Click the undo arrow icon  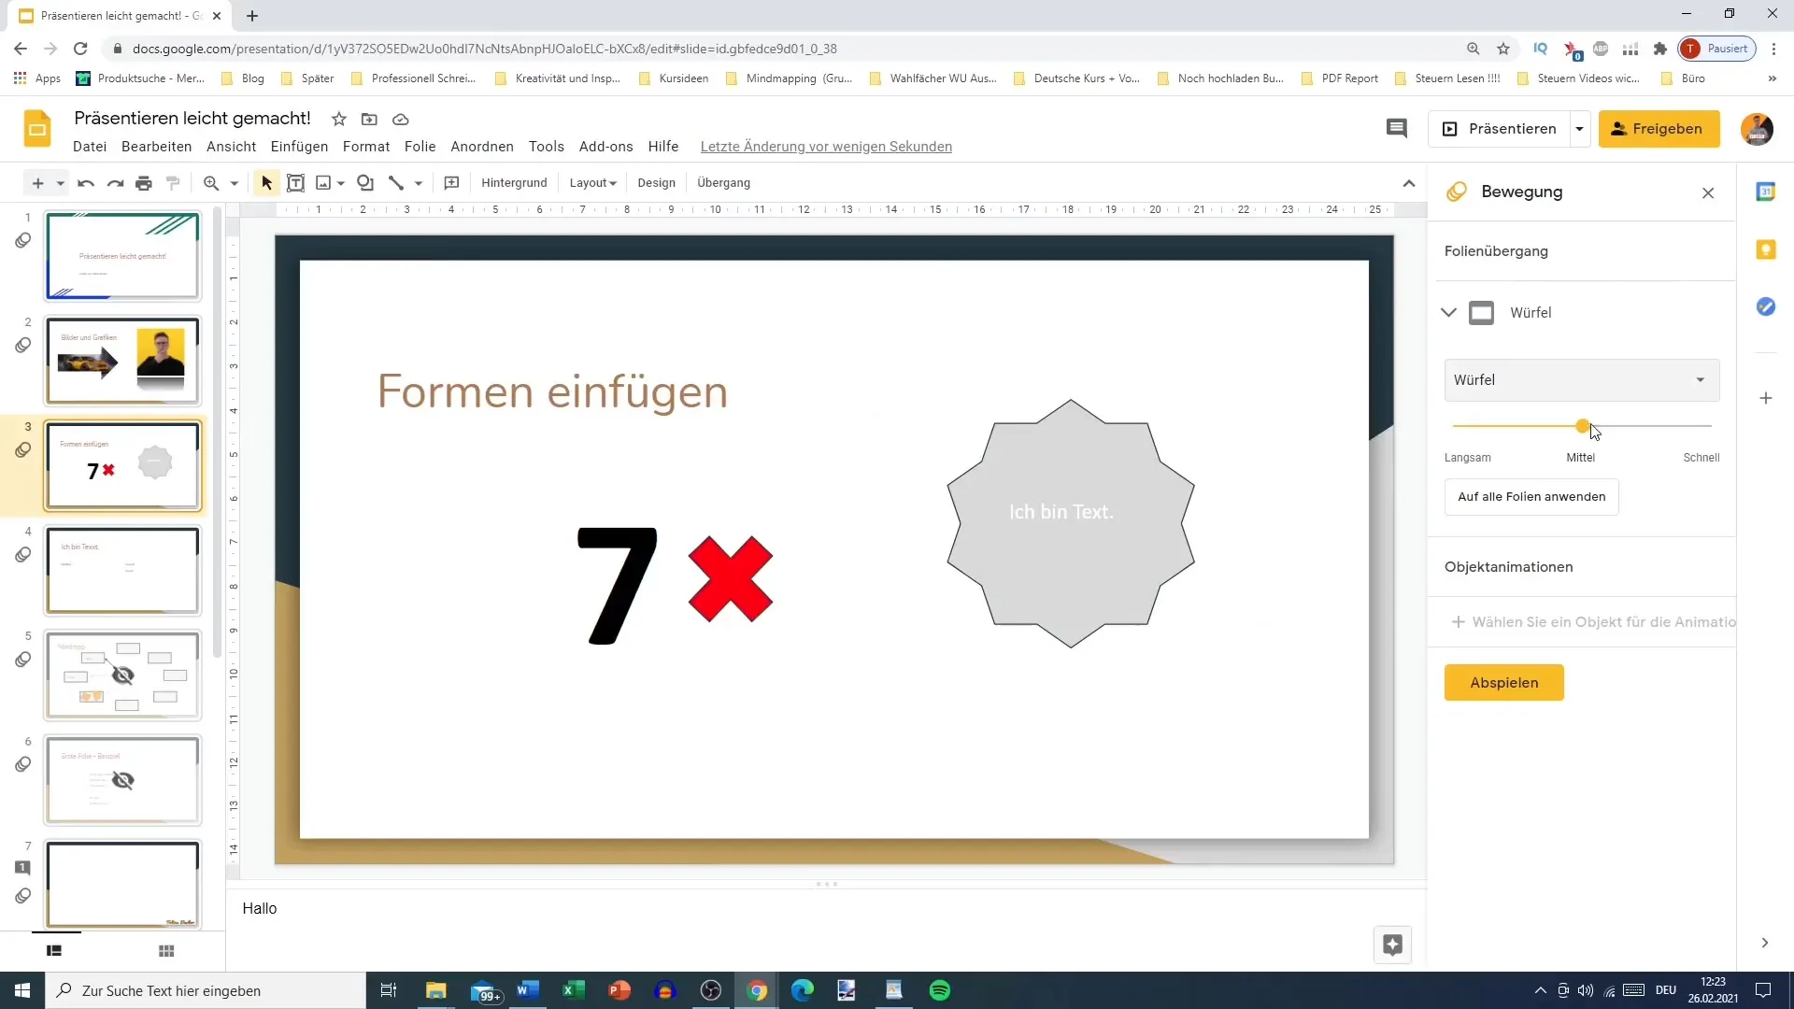coord(86,183)
